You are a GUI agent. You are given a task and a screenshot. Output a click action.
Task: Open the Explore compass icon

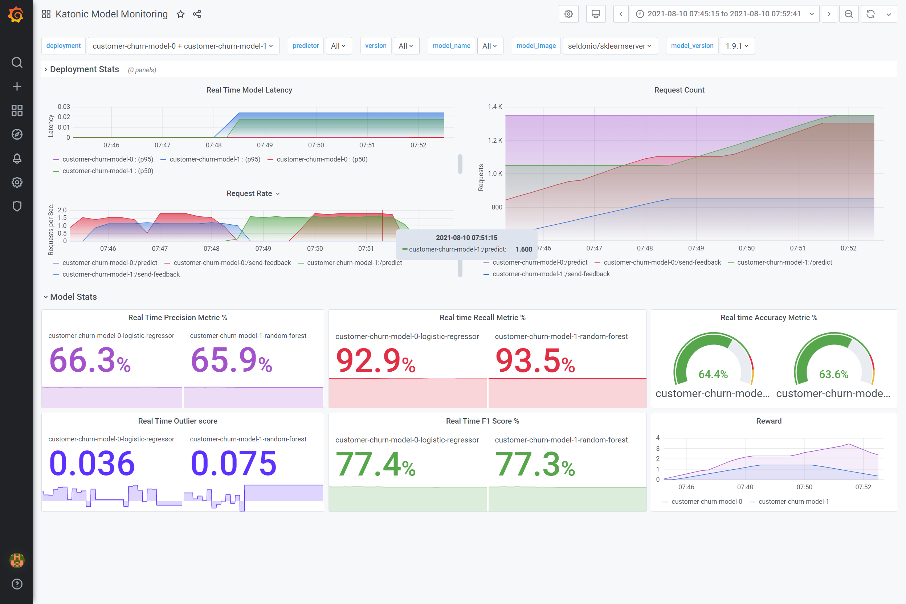(17, 134)
